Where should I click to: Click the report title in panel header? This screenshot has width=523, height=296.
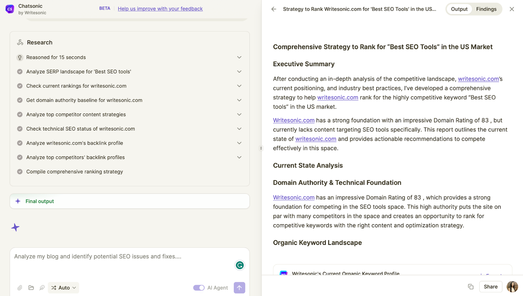[x=360, y=9]
